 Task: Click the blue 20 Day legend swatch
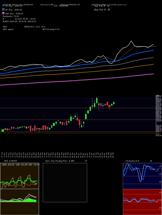[3, 6]
